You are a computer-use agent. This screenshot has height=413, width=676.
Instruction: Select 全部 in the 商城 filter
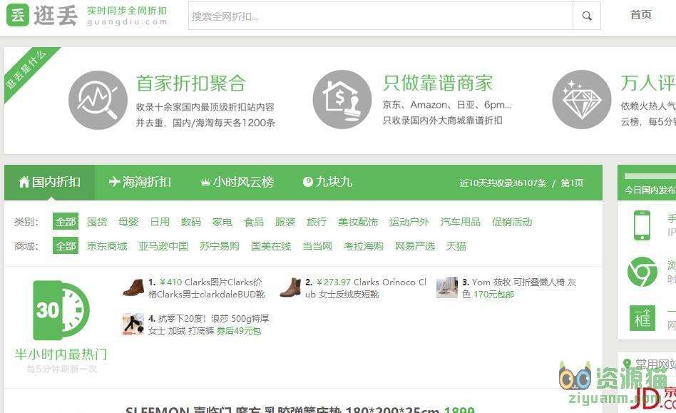[66, 245]
